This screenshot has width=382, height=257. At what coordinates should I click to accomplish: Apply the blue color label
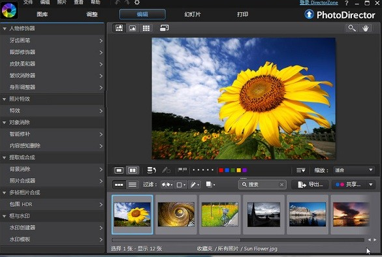[x=227, y=170]
